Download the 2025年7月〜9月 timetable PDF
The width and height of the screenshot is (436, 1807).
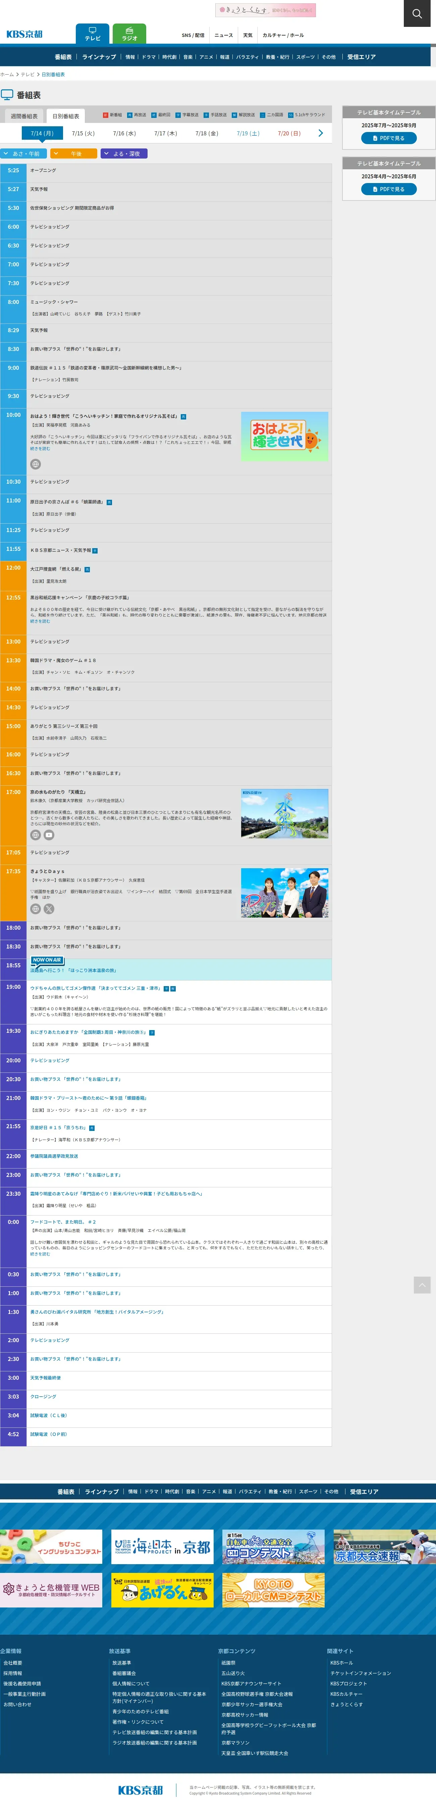pos(389,138)
